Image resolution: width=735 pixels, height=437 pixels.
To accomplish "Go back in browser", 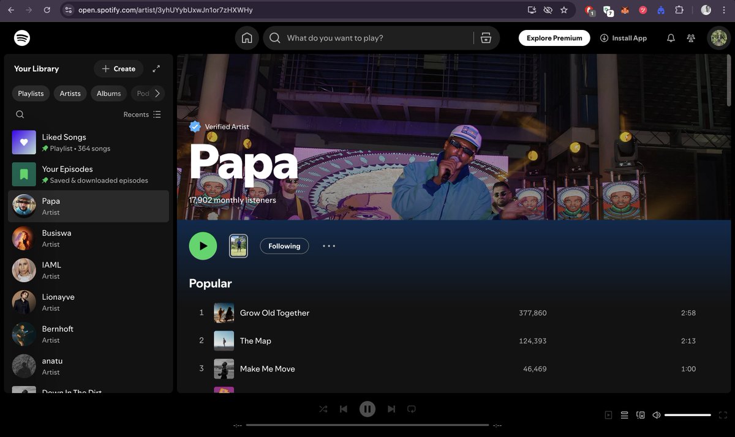I will (10, 10).
